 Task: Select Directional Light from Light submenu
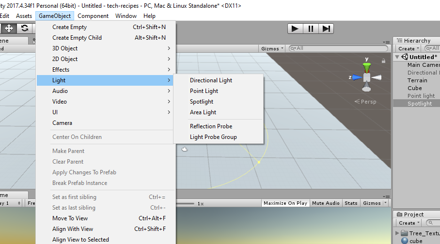point(219,80)
